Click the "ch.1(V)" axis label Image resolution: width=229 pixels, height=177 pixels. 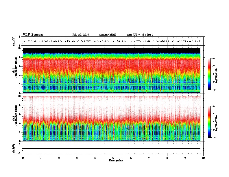click(x=14, y=41)
